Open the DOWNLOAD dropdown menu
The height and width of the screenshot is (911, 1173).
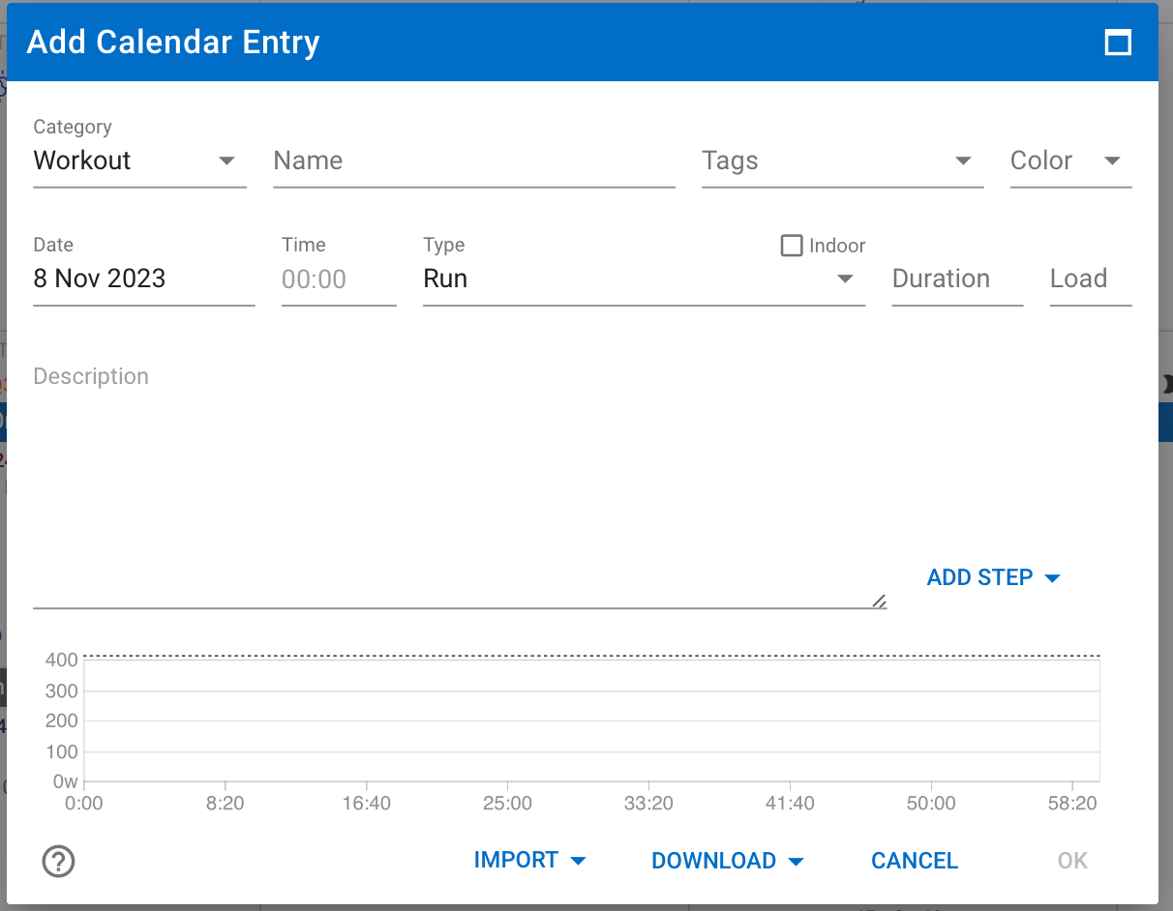pyautogui.click(x=728, y=861)
